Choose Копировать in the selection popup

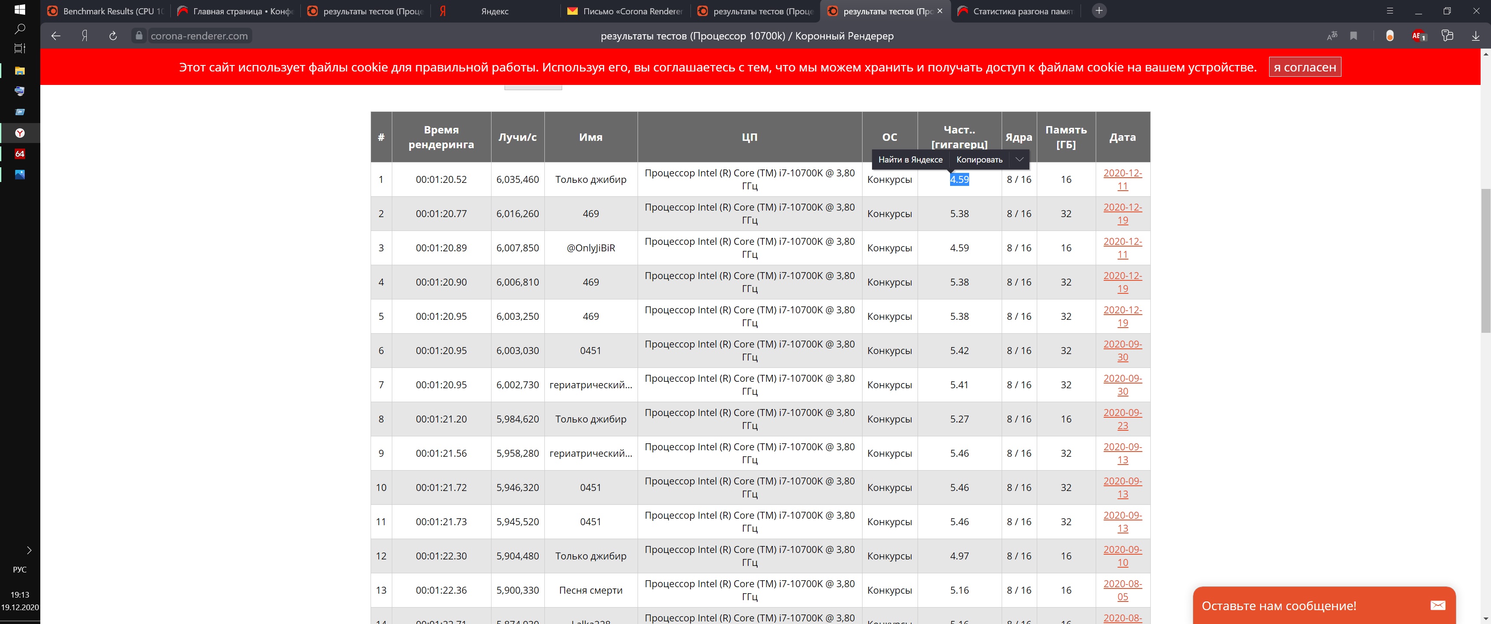979,159
